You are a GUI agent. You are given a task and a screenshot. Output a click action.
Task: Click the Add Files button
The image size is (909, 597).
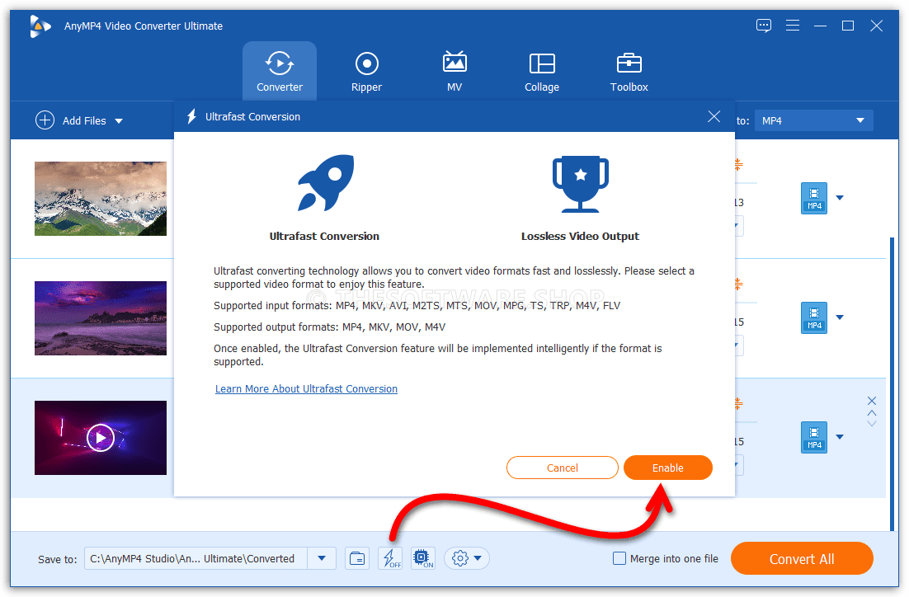[71, 120]
